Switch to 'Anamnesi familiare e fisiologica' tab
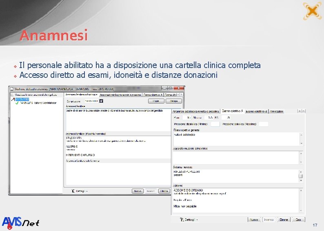This screenshot has width=324, height=231. click(81, 95)
